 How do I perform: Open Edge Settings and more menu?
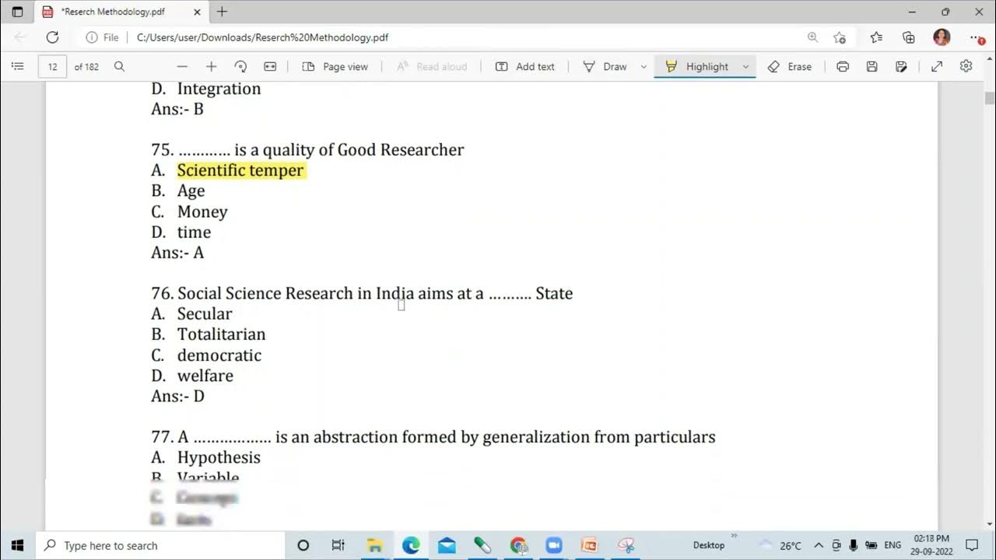coord(977,37)
